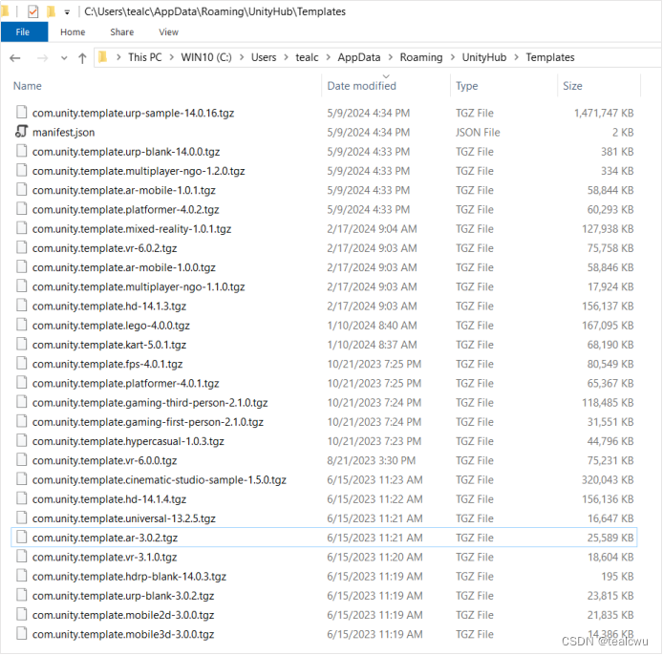This screenshot has width=663, height=655.
Task: Click the Back navigation arrow
Action: [15, 58]
